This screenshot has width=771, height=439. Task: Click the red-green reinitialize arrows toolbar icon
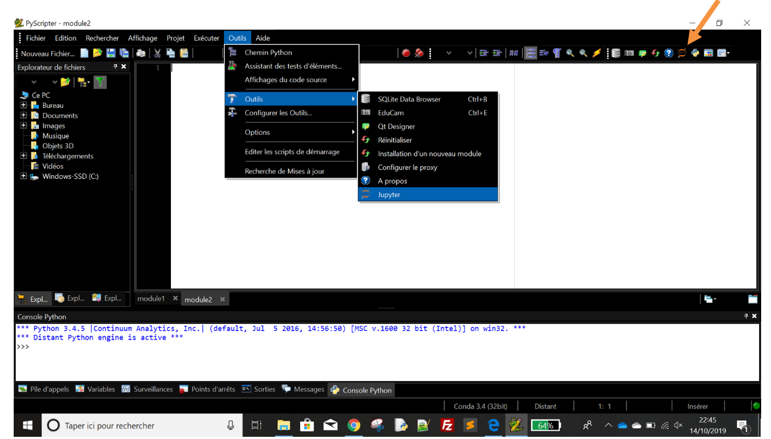click(x=655, y=53)
